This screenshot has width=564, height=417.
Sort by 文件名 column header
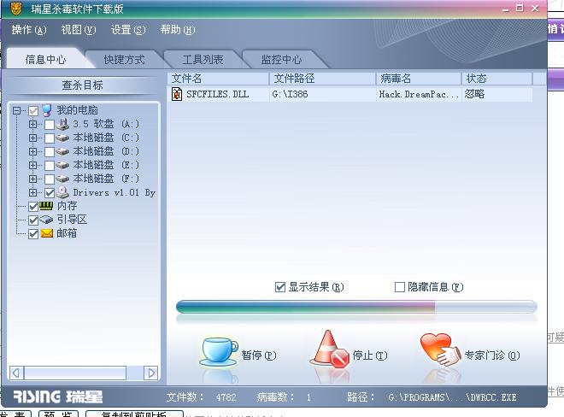pos(218,79)
